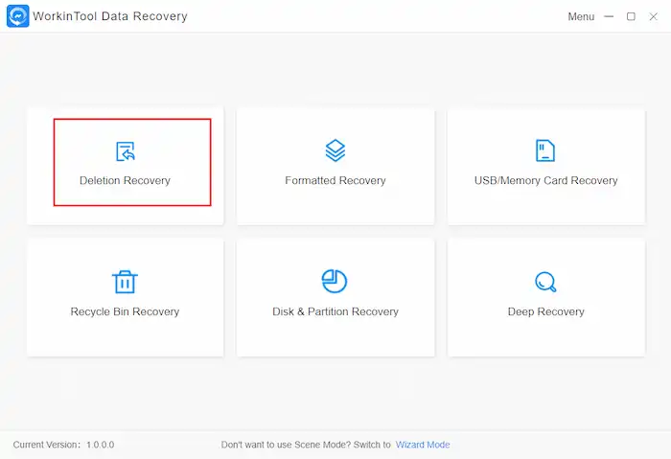Switch to Wizard Mode

tap(423, 445)
